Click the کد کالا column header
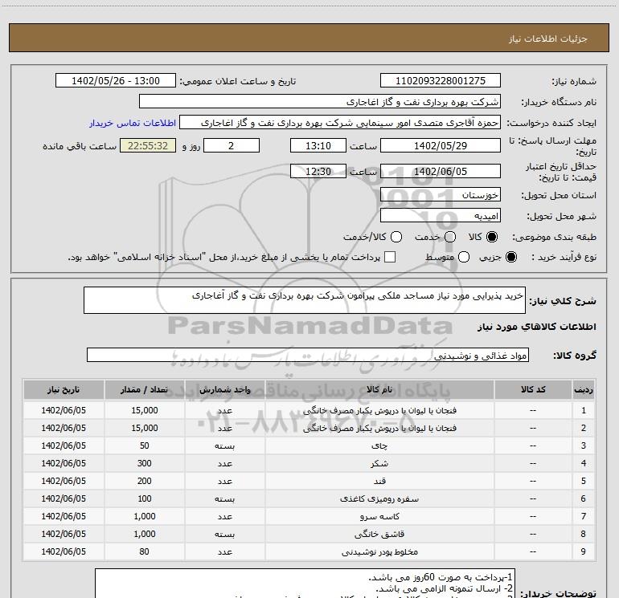619x598 pixels. (x=533, y=389)
